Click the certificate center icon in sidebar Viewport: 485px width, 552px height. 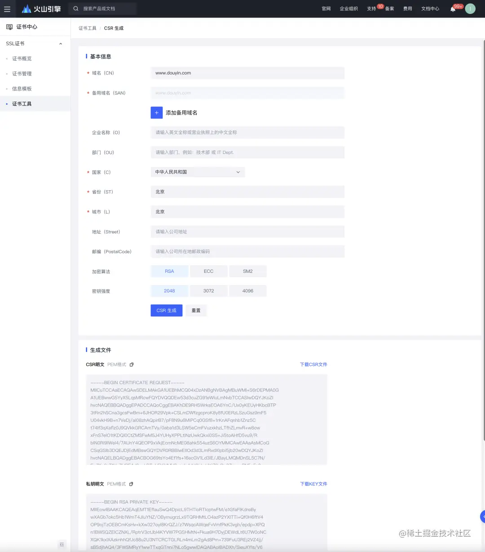tap(9, 27)
